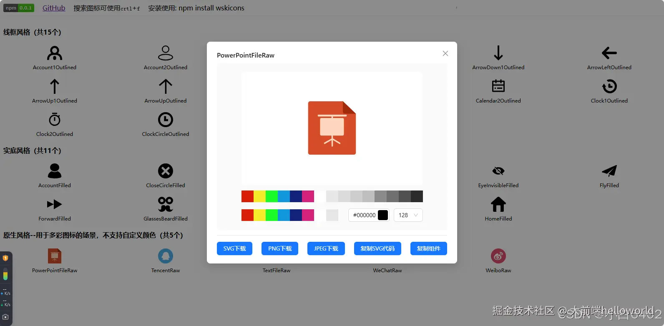664x326 pixels.
Task: Expand the 128 size dropdown
Action: pyautogui.click(x=408, y=215)
